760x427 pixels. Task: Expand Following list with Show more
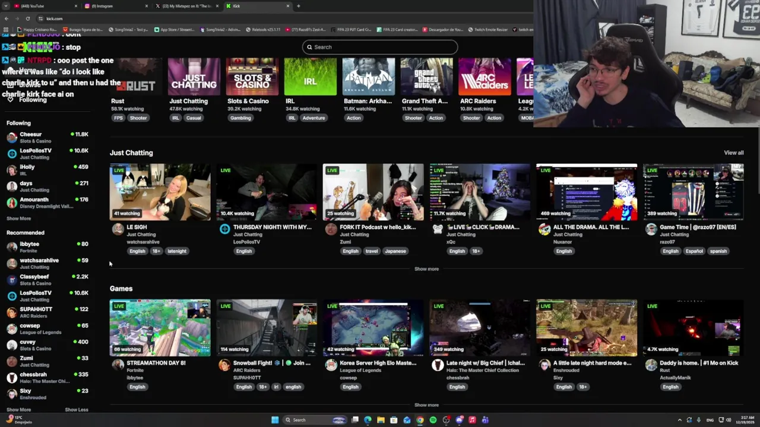[x=18, y=219]
